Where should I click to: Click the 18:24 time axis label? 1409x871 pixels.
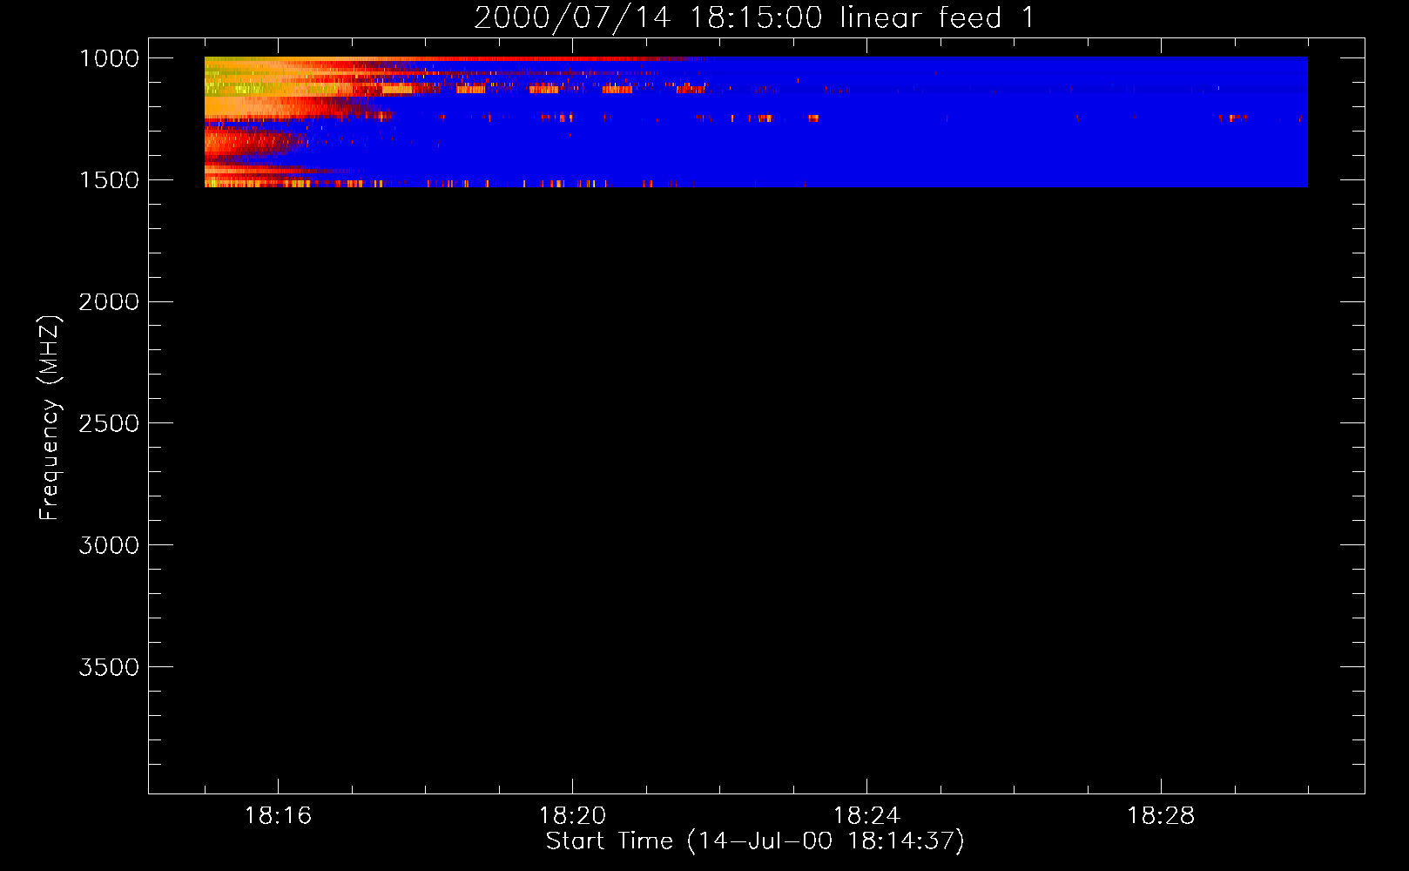[x=866, y=816]
